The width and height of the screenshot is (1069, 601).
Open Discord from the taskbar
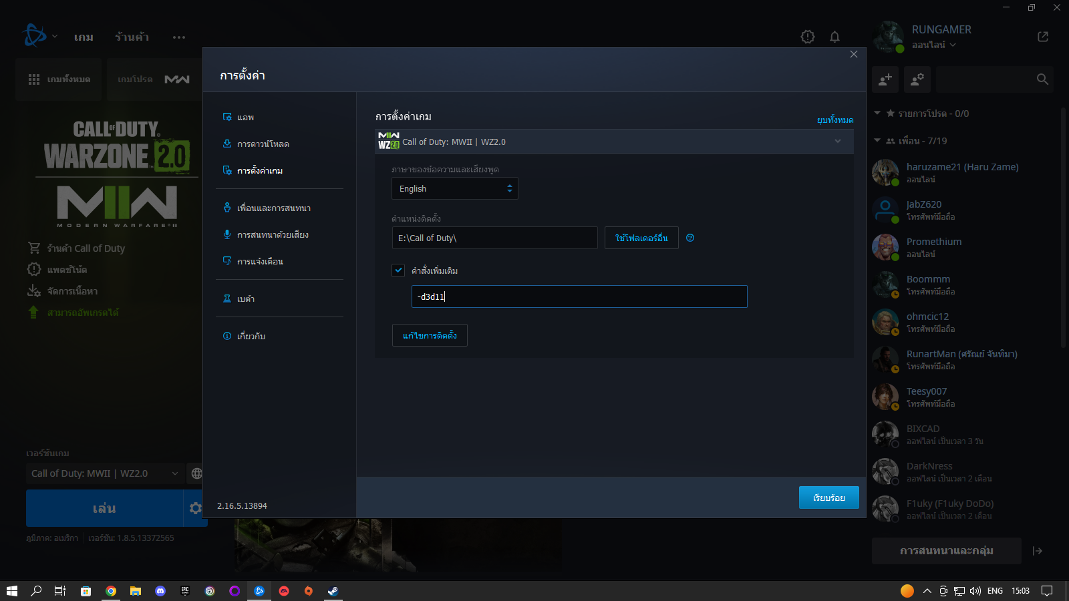coord(160,591)
